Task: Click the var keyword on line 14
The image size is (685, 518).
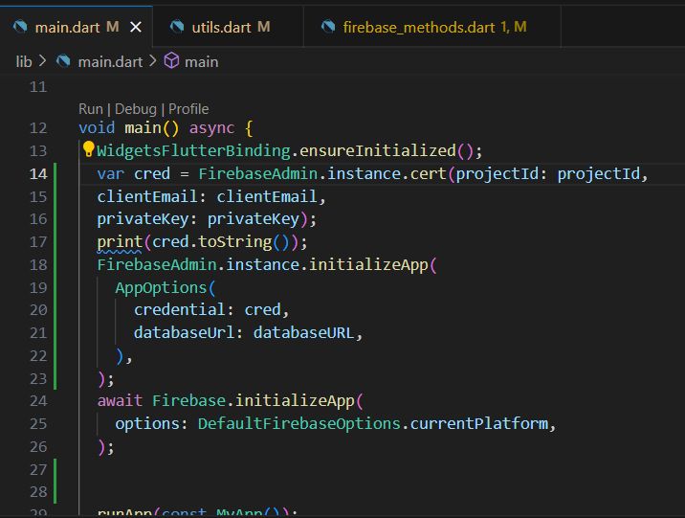Action: 111,174
